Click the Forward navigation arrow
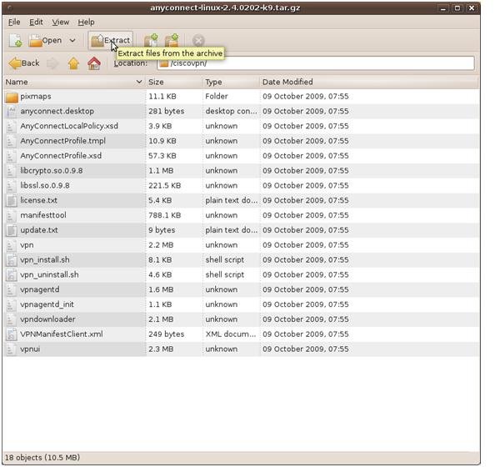The height and width of the screenshot is (467, 500). coord(52,63)
